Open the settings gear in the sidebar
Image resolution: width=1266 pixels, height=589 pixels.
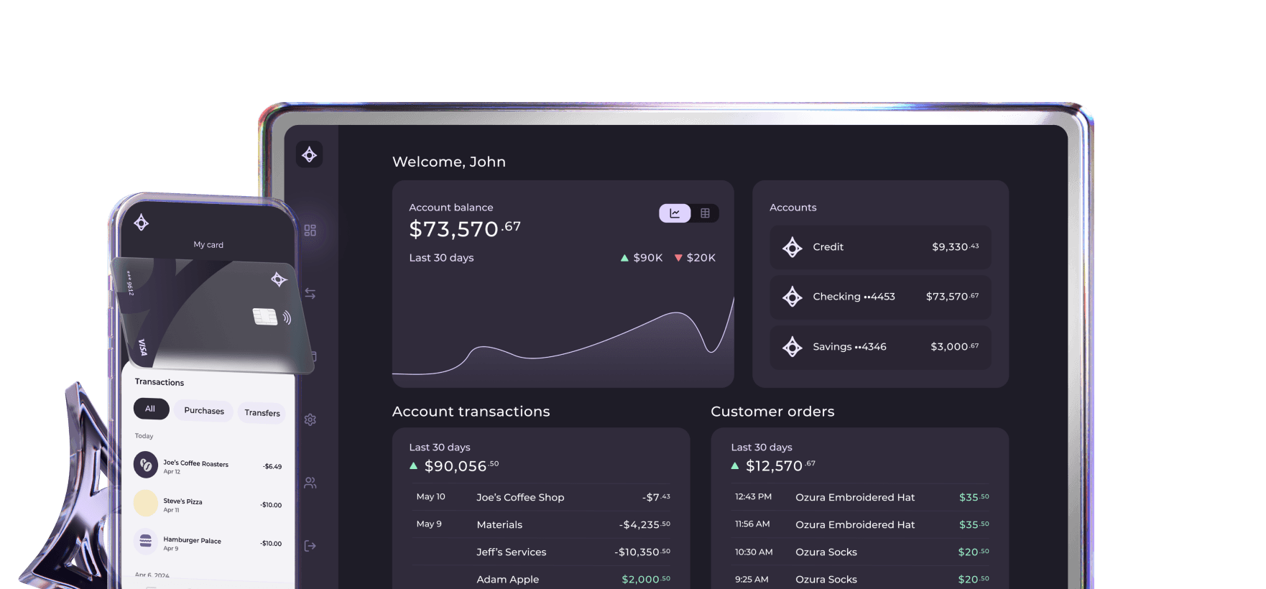point(310,419)
